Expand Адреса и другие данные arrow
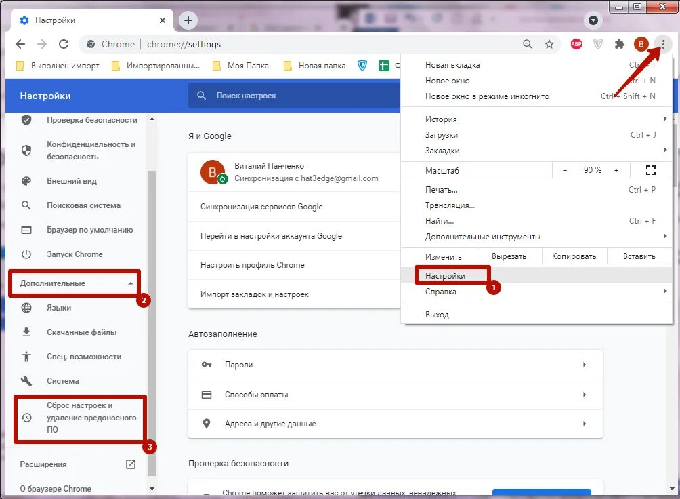Image resolution: width=680 pixels, height=499 pixels. [x=585, y=424]
